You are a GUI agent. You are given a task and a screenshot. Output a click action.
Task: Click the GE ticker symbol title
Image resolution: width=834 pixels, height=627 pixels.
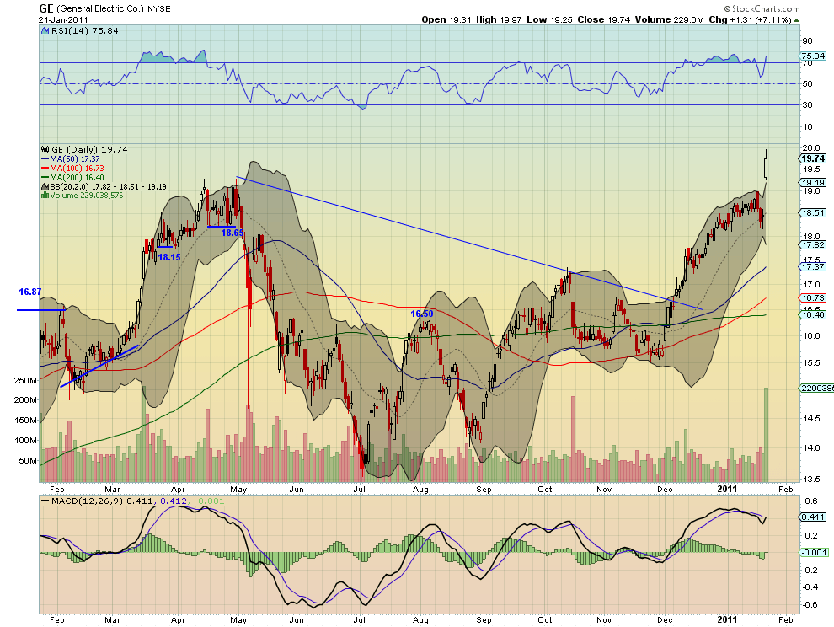coord(46,8)
